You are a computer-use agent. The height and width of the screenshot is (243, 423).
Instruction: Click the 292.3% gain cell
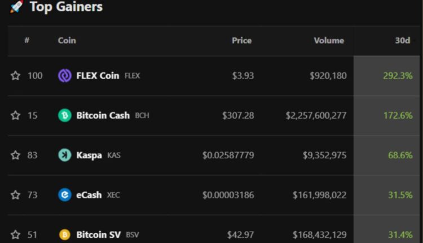398,76
